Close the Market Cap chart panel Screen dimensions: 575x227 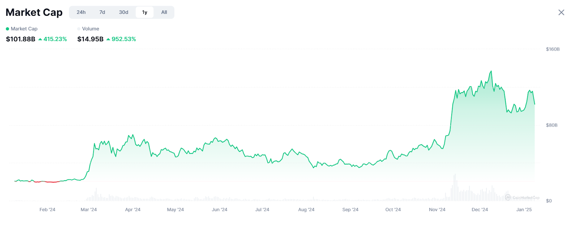coord(561,13)
